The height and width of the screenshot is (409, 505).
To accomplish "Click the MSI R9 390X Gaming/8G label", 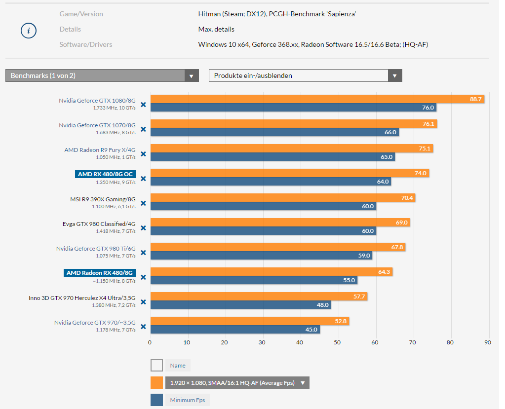I will [x=103, y=199].
